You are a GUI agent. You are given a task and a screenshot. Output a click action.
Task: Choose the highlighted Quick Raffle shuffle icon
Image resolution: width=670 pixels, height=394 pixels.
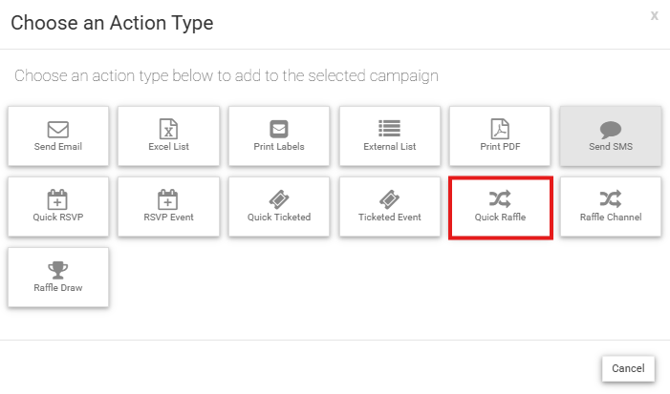click(x=500, y=198)
